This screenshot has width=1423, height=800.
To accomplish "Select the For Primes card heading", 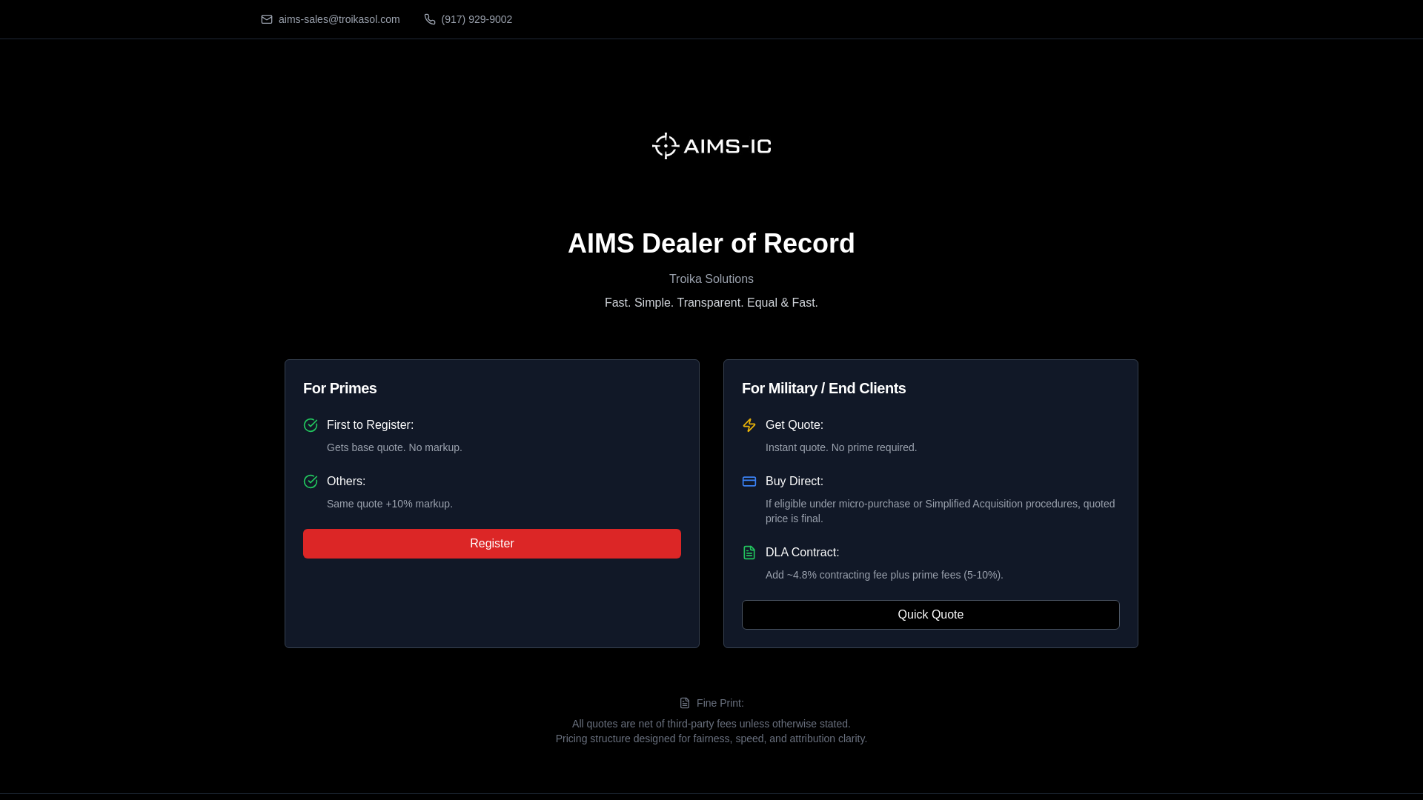I will click(339, 388).
